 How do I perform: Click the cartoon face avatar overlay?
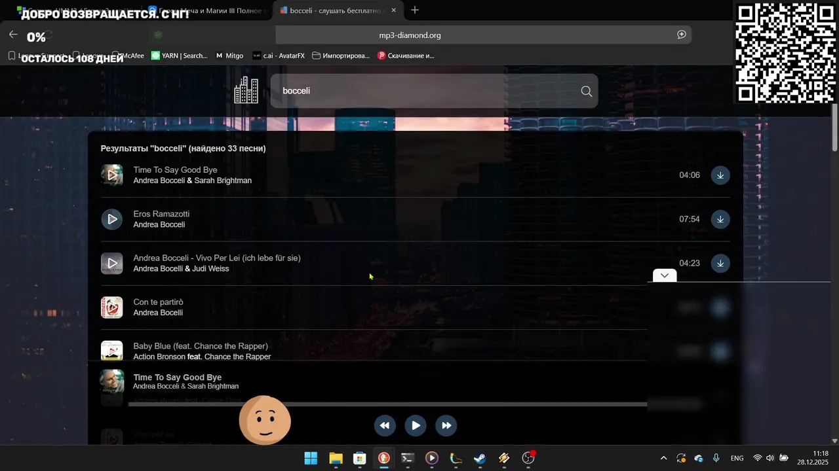(x=265, y=420)
